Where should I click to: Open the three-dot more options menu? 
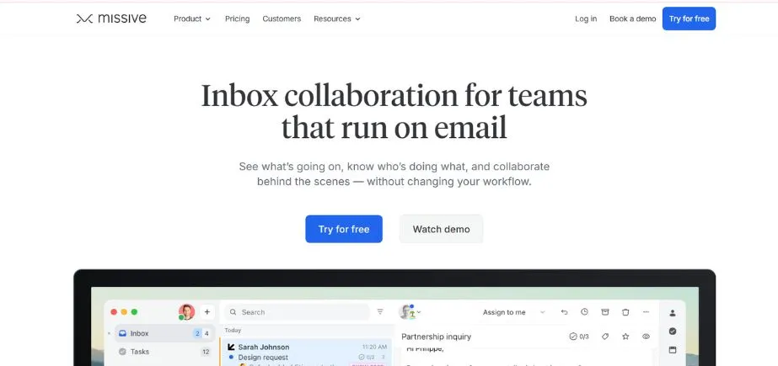tap(646, 312)
